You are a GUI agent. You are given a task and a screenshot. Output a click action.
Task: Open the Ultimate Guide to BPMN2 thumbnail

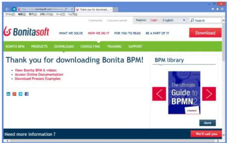click(184, 93)
